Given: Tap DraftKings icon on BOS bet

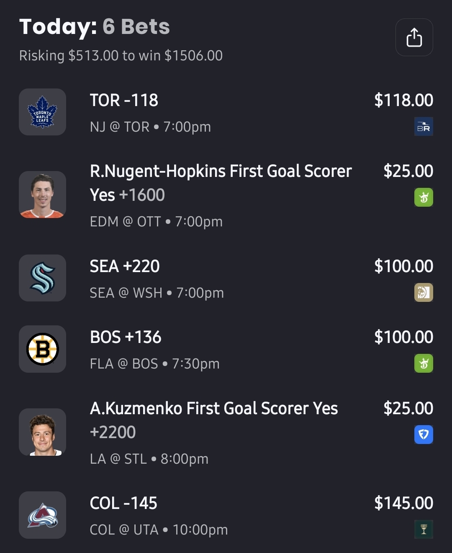Looking at the screenshot, I should [x=424, y=363].
